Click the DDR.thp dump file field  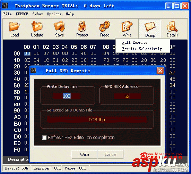point(97,119)
